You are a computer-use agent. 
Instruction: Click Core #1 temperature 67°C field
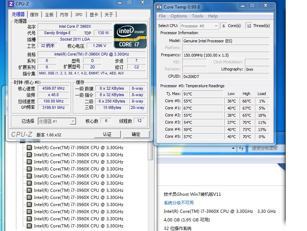(x=203, y=108)
